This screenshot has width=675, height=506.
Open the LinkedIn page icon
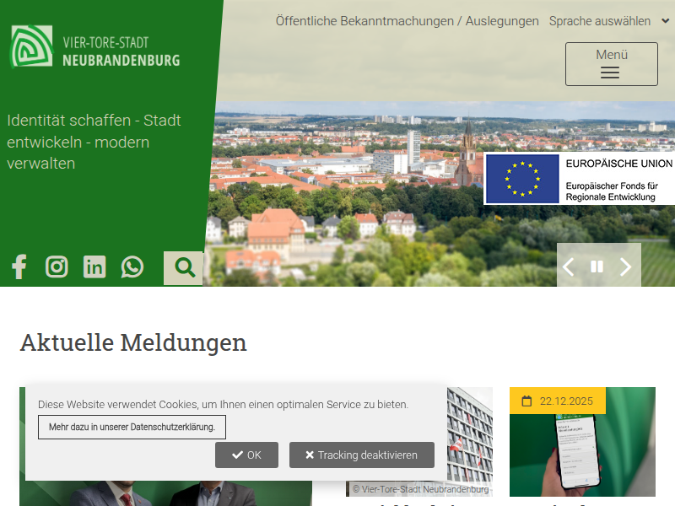coord(94,267)
